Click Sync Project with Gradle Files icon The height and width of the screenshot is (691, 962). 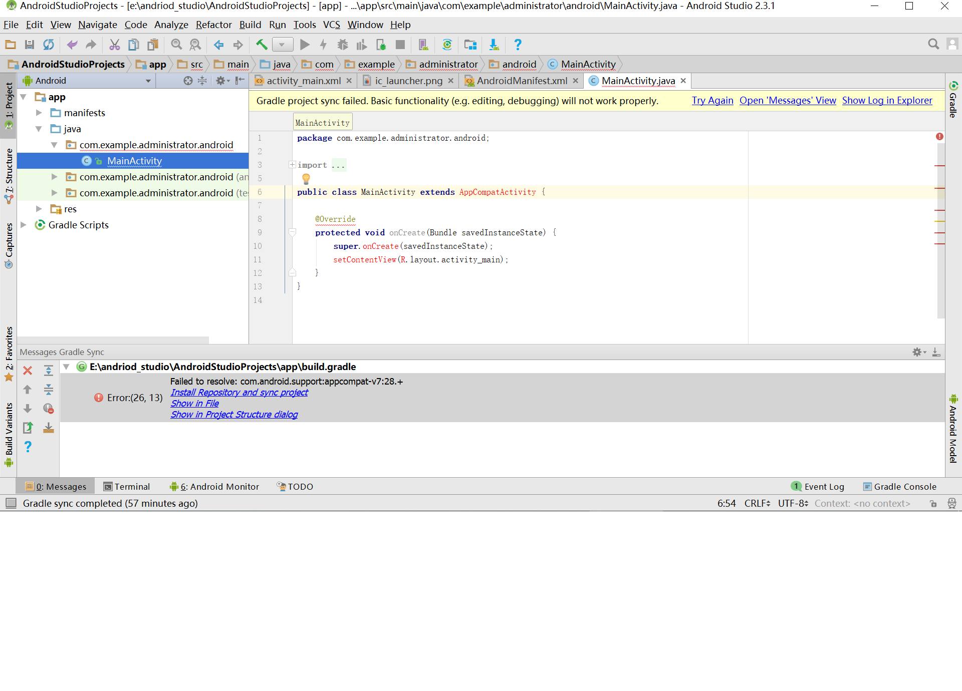click(x=447, y=45)
